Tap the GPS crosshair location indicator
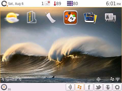 (x=98, y=79)
